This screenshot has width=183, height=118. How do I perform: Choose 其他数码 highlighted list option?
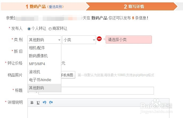click(44, 88)
